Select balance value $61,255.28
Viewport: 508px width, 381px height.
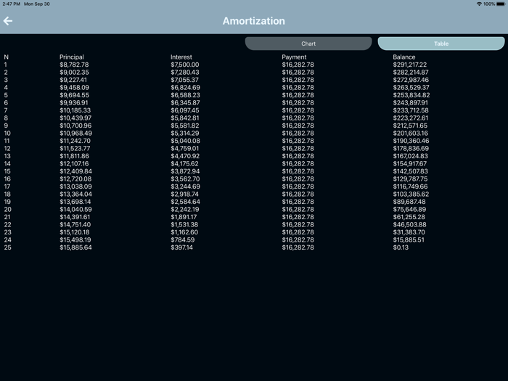[409, 217]
